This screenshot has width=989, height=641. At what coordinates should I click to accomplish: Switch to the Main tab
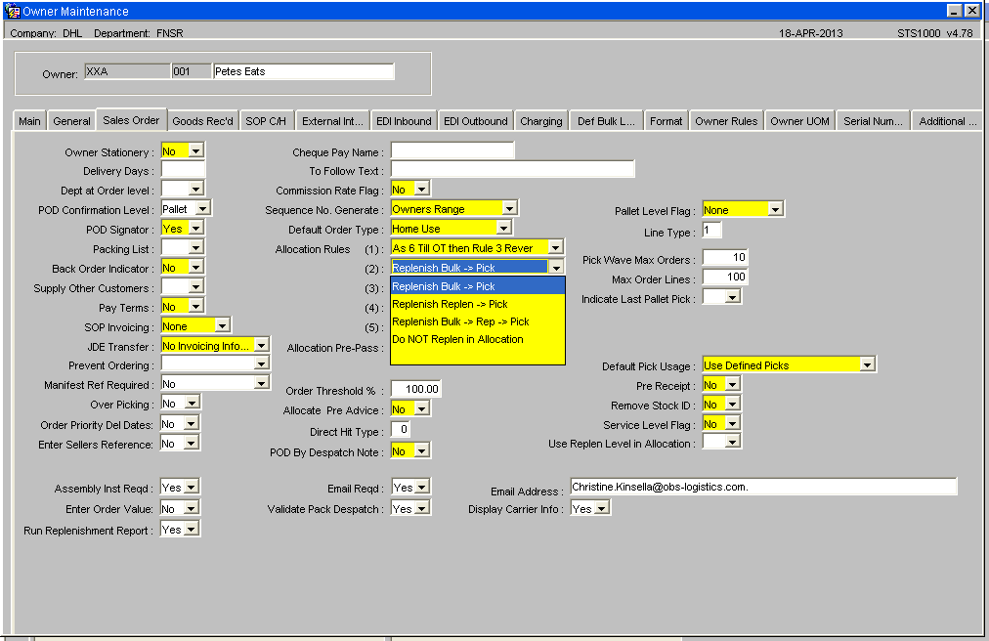[x=29, y=121]
